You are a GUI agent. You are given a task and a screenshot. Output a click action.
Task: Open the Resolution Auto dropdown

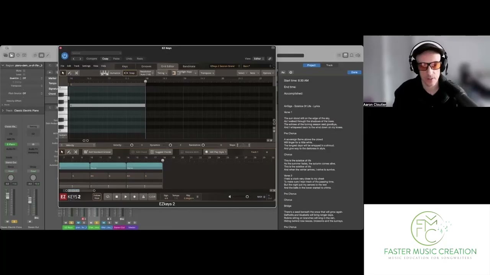point(146,73)
